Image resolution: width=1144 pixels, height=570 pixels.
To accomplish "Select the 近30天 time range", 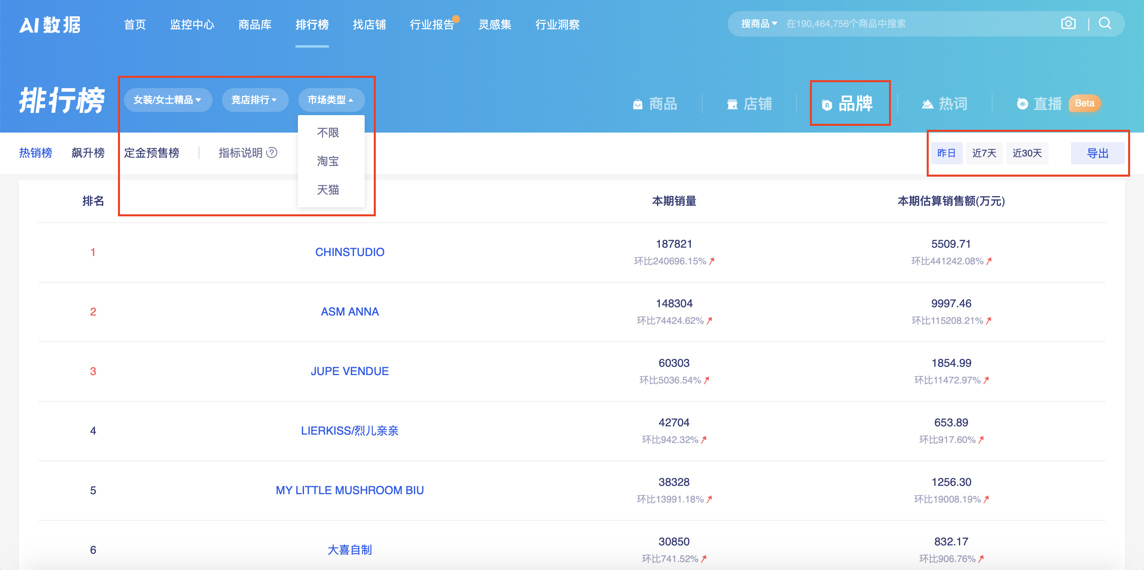I will point(1027,153).
